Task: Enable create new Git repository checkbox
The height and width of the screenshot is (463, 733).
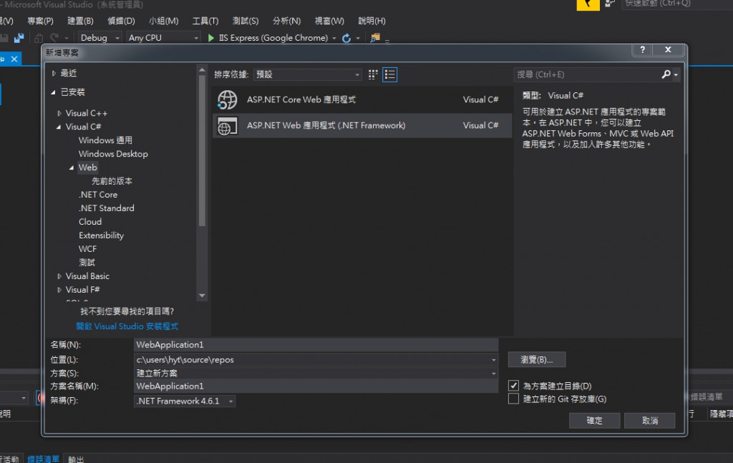Action: coord(513,399)
